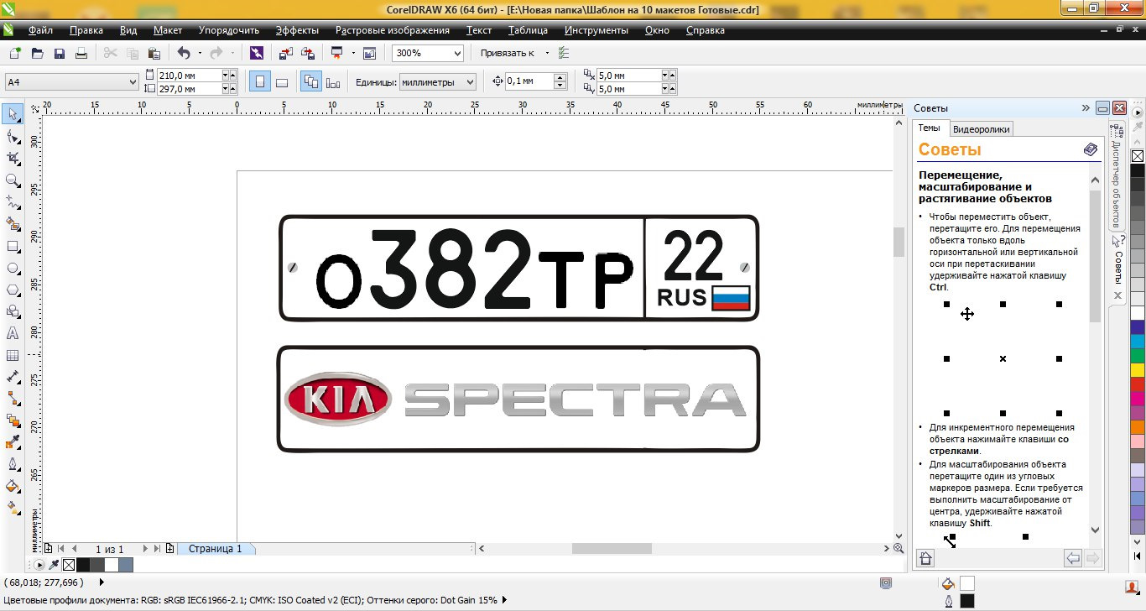Select the Color Eyedropper tool
This screenshot has width=1146, height=611.
[x=13, y=442]
